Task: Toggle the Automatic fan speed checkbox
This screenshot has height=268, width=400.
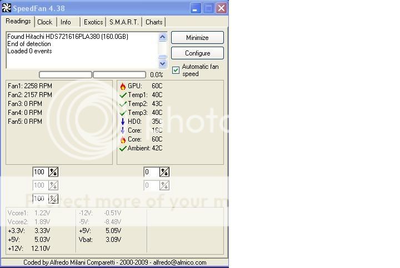Action: (x=176, y=70)
